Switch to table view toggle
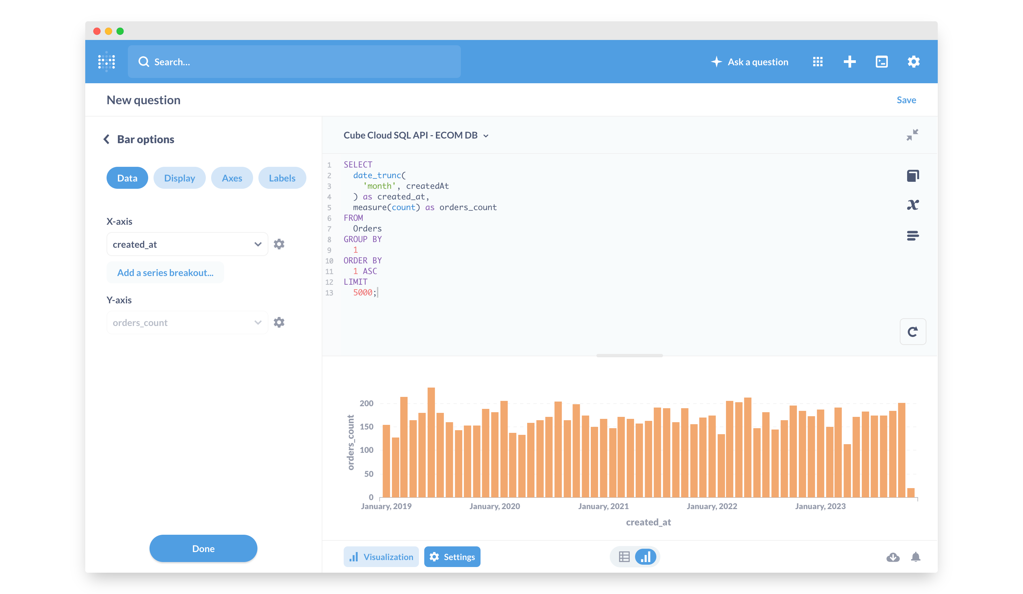This screenshot has width=1023, height=594. point(624,557)
